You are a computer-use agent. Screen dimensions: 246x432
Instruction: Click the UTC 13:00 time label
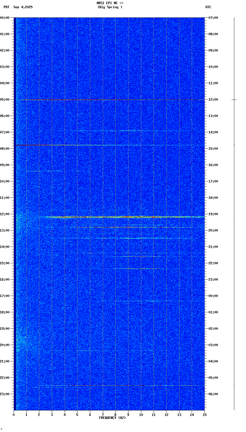click(x=213, y=116)
